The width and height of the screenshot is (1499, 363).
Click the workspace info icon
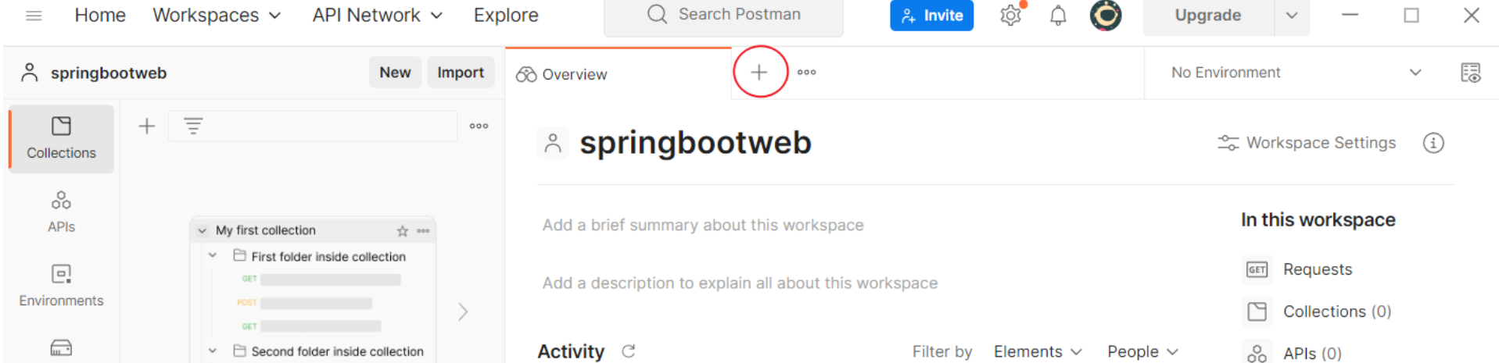pyautogui.click(x=1433, y=143)
